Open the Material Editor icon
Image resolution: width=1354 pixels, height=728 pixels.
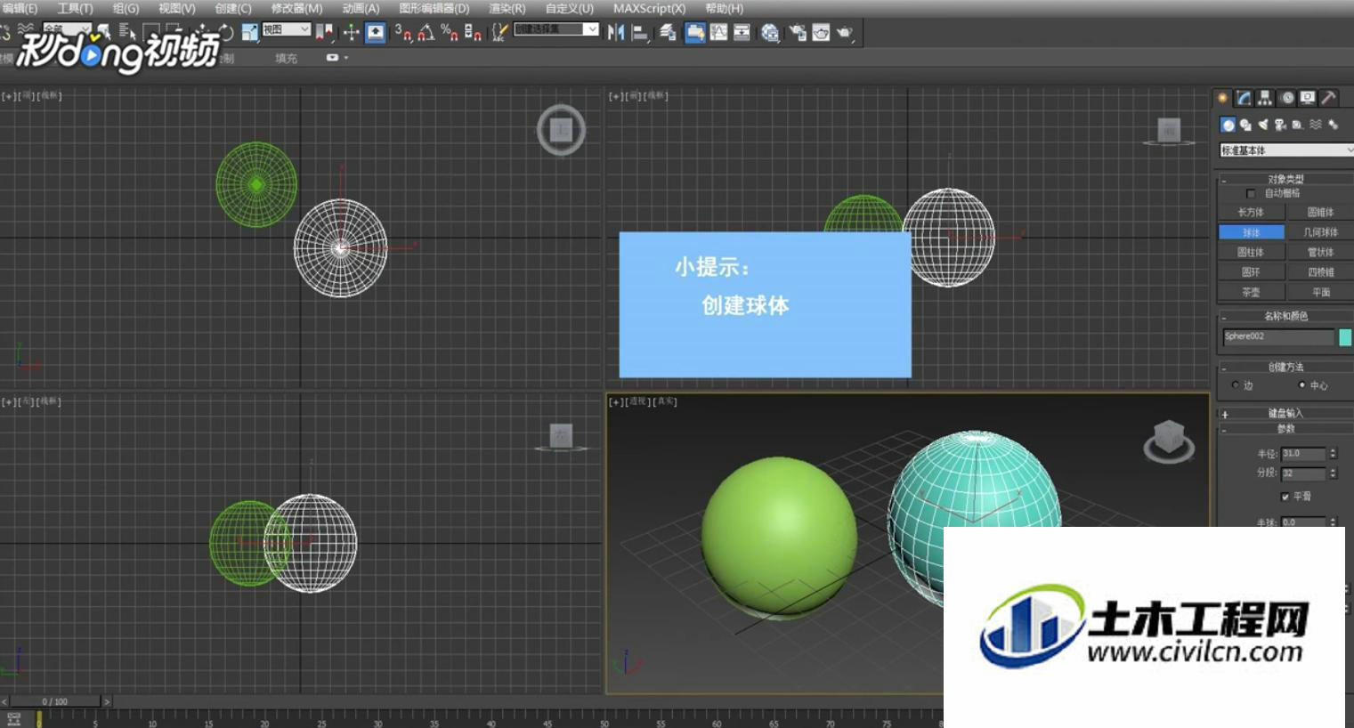(x=770, y=33)
